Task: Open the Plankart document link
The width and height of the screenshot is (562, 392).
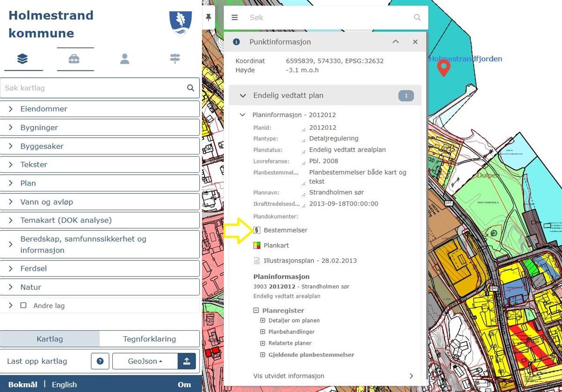Action: 276,245
